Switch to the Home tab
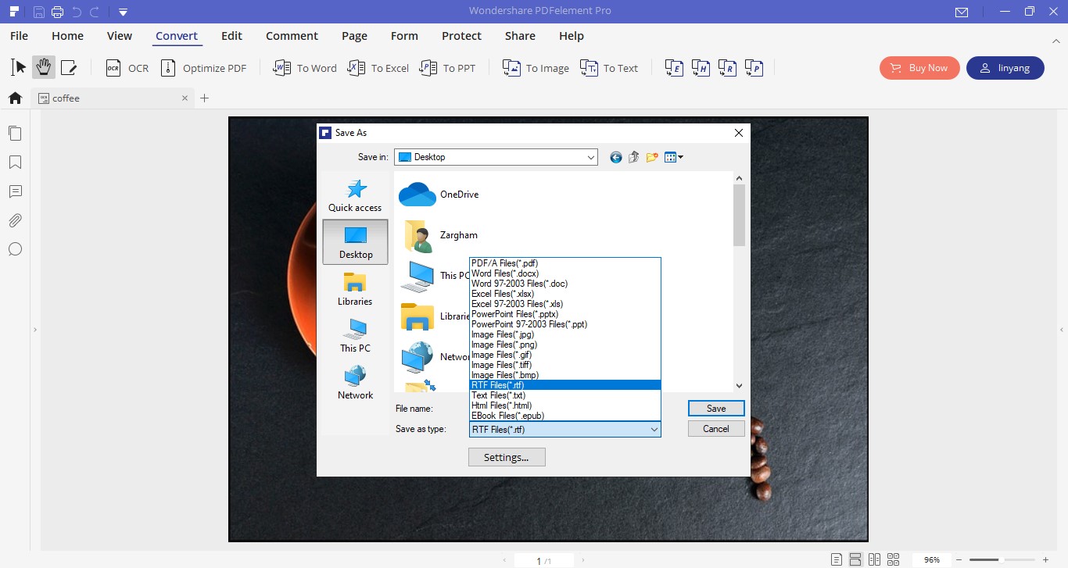Screen dimensions: 1068x568 coord(67,36)
